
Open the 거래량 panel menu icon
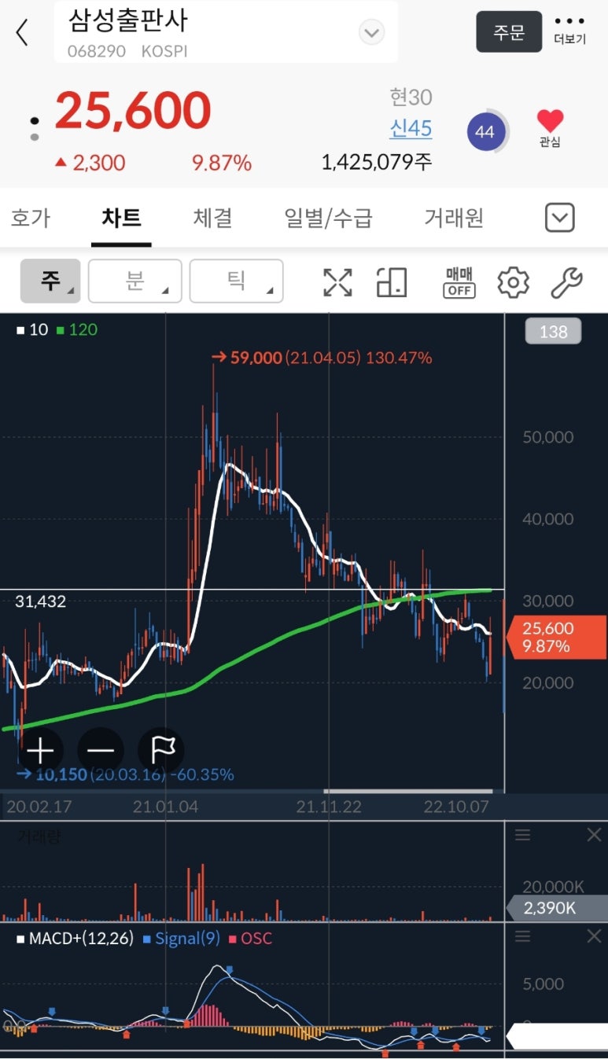tap(523, 835)
